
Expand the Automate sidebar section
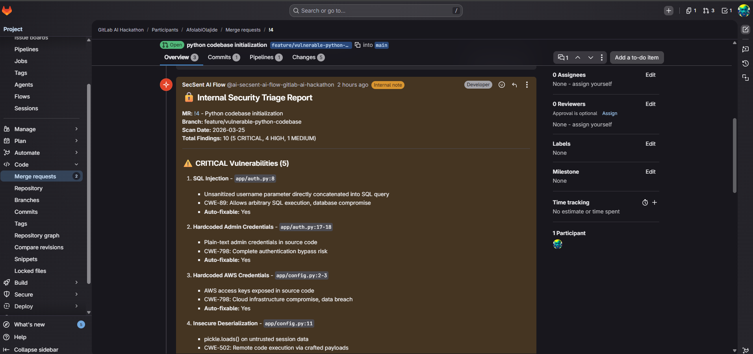(41, 153)
